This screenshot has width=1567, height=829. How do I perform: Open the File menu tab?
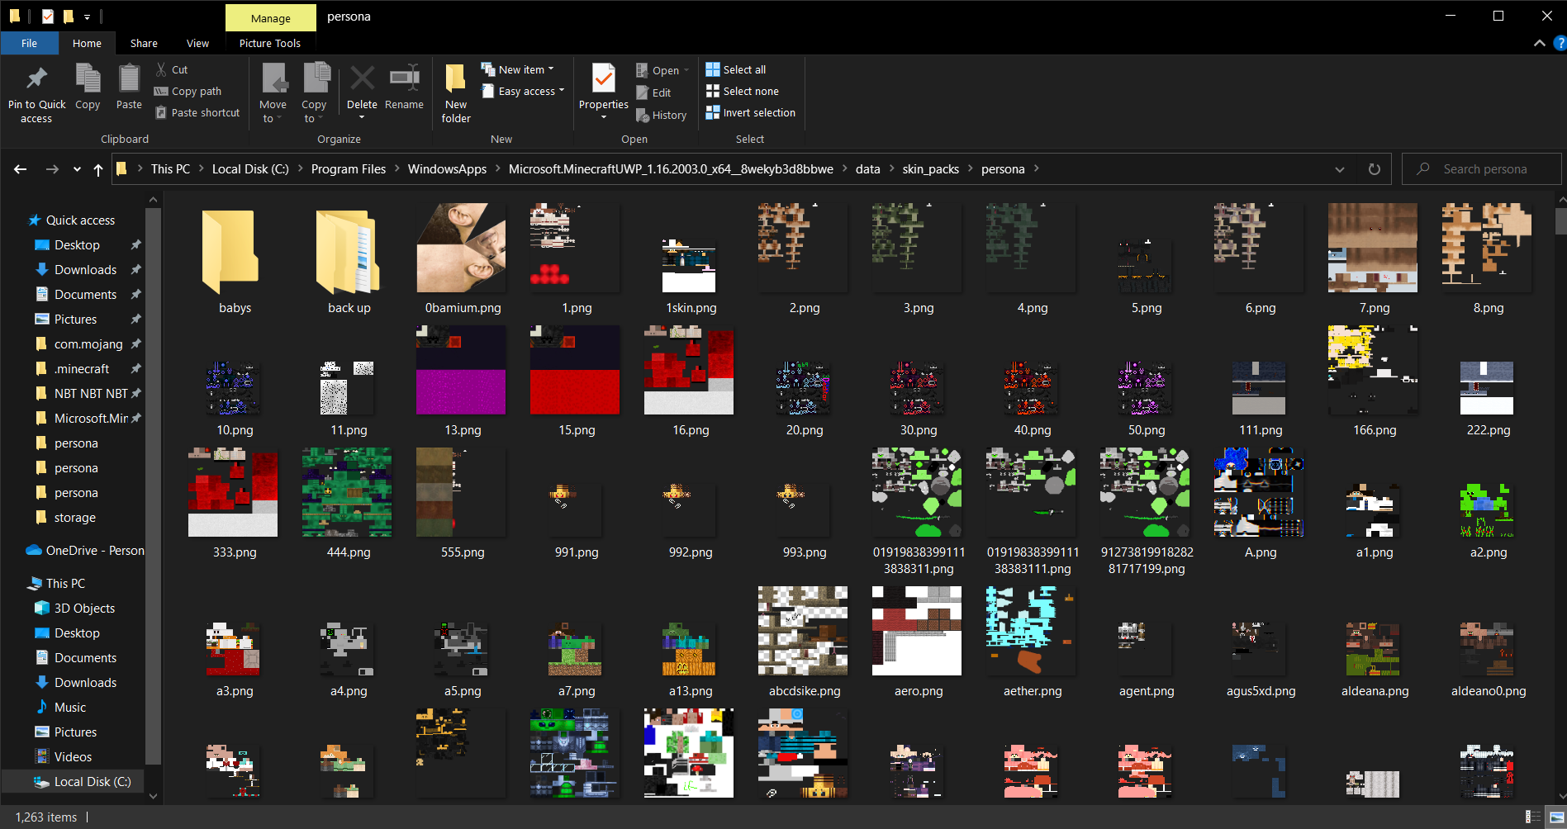pos(29,44)
